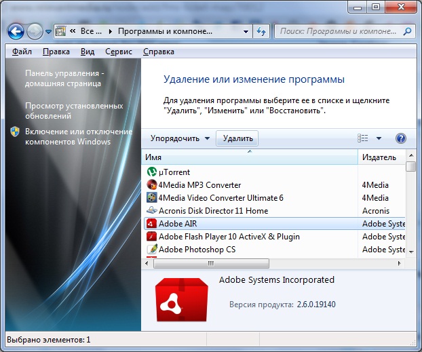
Task: Click vertical scrollbar up arrow
Action: pos(411,155)
